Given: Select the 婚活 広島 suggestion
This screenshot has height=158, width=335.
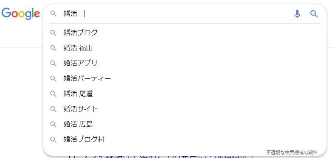Looking at the screenshot, I should 185,124.
